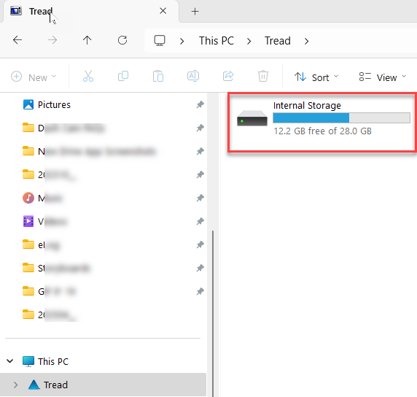
Task: Click the Cut scissors icon
Action: [x=88, y=76]
